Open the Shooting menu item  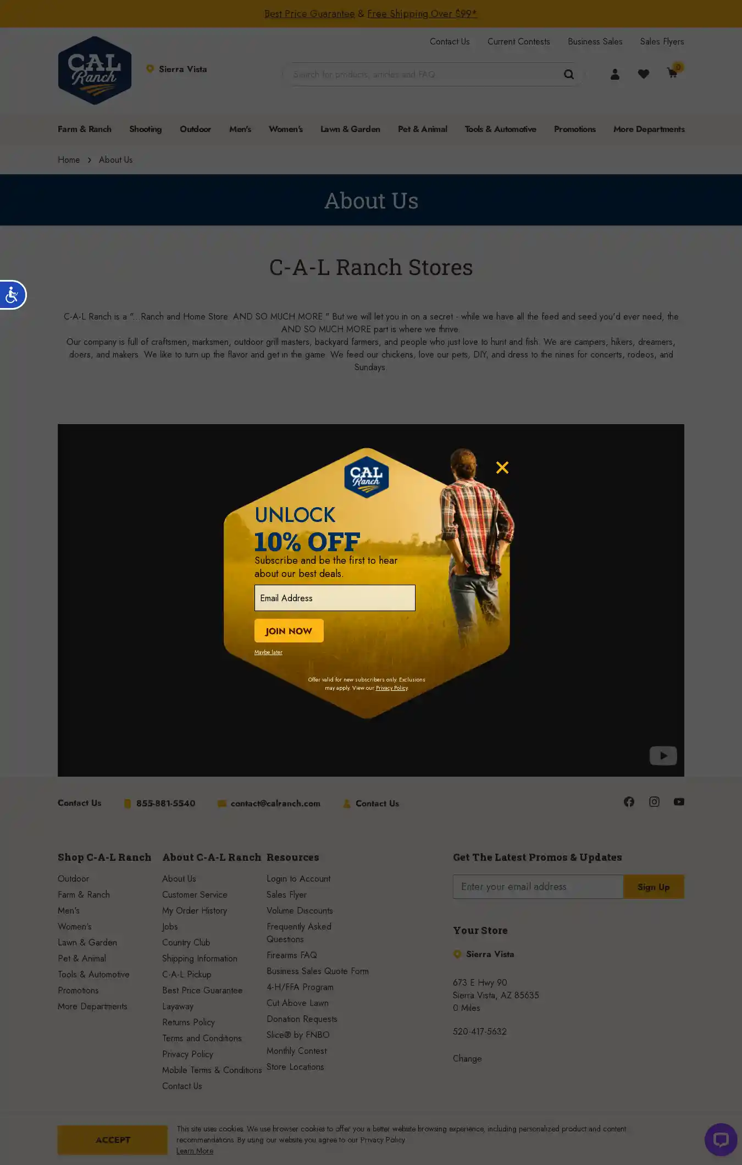(x=145, y=129)
